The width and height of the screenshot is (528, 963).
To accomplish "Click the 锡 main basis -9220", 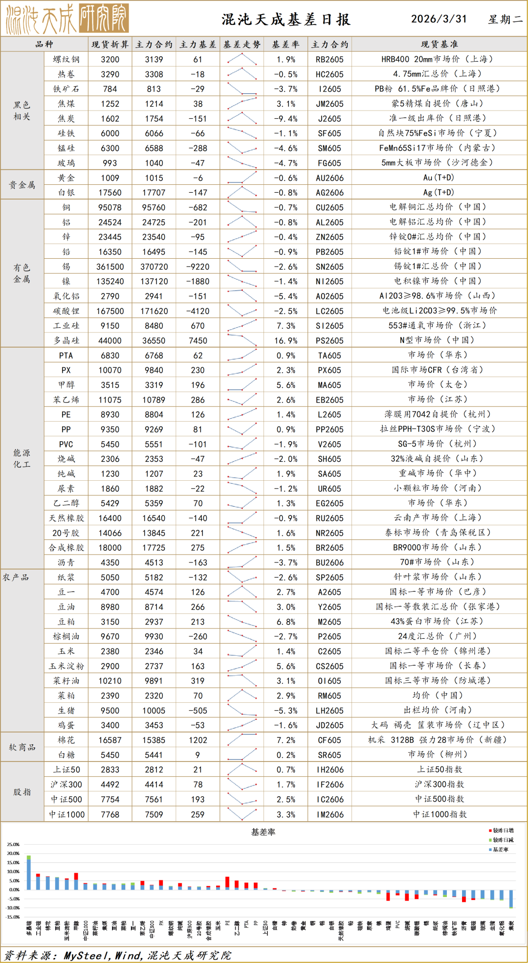I will click(198, 267).
